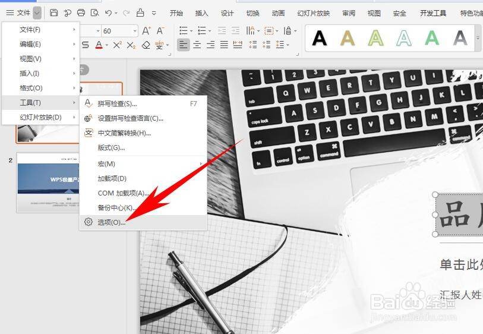The image size is (483, 334).
Task: Choose 加载项(D) from the submenu
Action: click(143, 178)
